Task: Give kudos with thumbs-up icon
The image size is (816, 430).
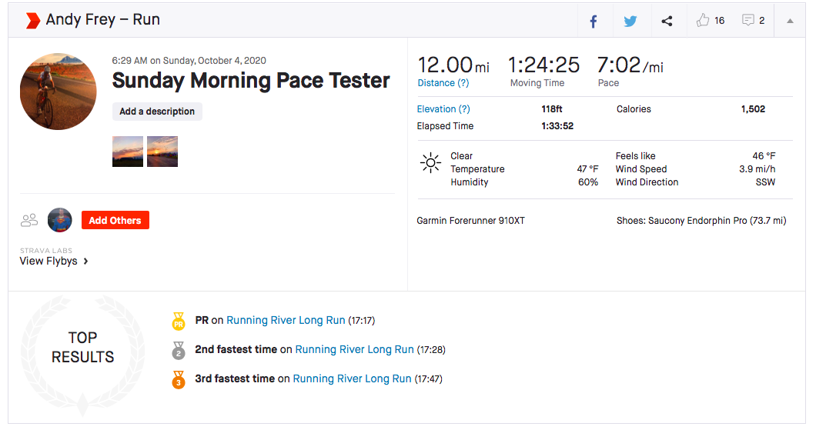Action: (703, 21)
